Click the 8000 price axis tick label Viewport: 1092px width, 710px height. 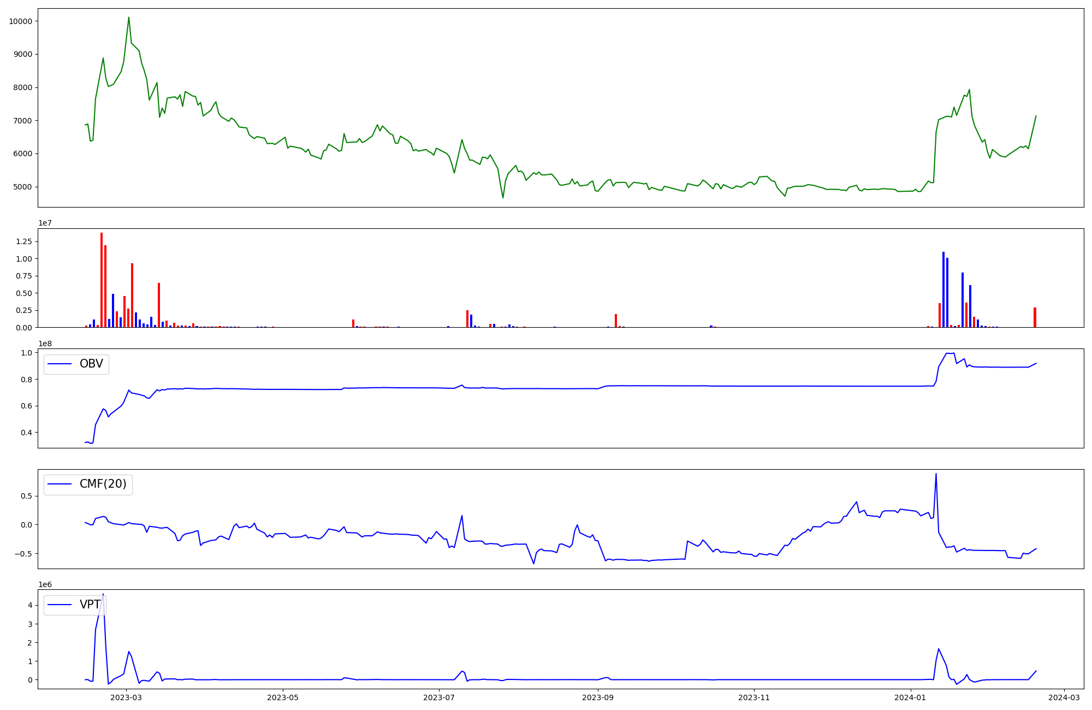click(22, 87)
